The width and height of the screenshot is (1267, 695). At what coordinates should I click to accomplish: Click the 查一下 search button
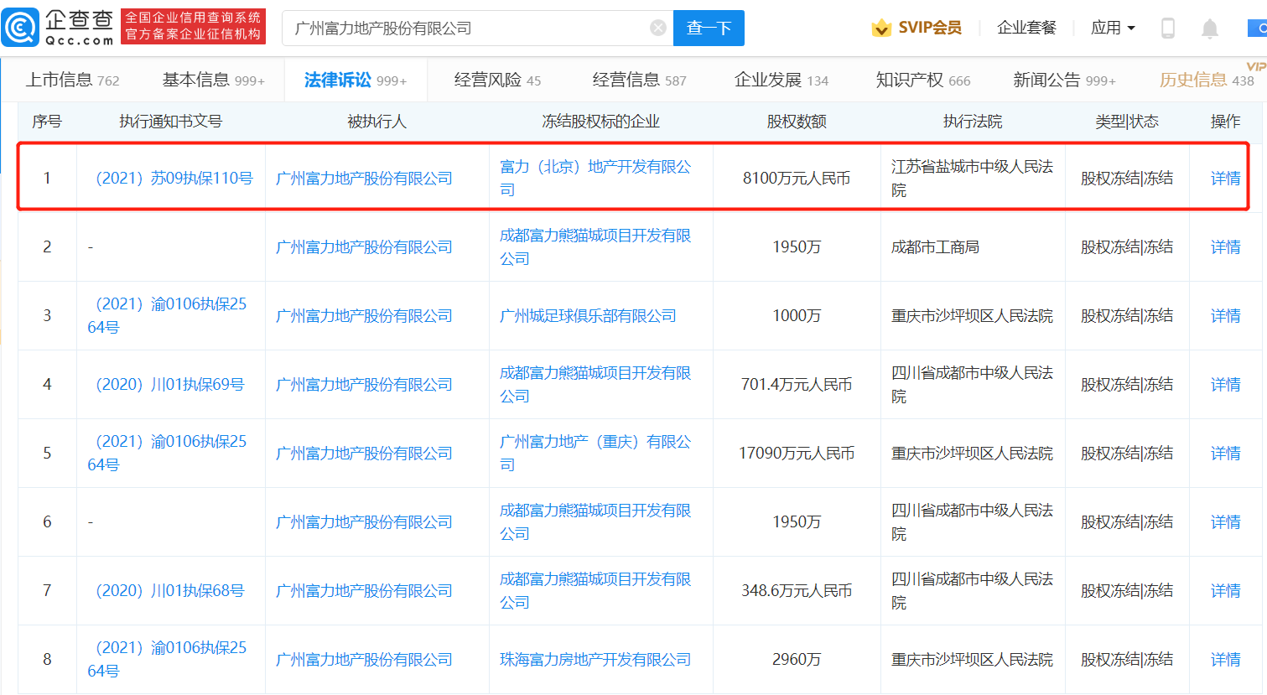pos(709,27)
